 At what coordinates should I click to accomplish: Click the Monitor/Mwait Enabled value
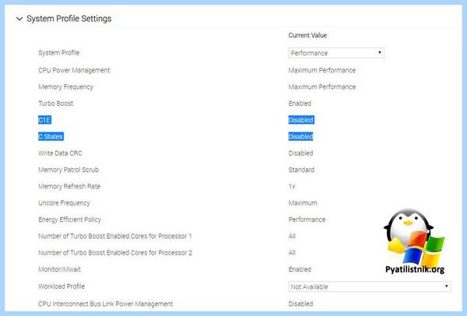pos(300,269)
